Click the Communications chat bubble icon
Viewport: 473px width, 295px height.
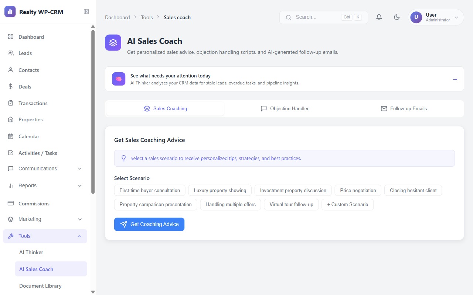click(11, 169)
